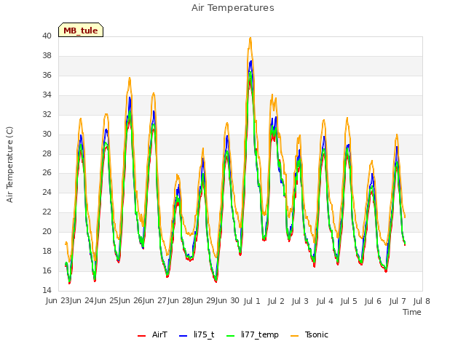The image size is (466, 349).
Task: Click the Air Temperatures chart title
Action: [x=233, y=8]
